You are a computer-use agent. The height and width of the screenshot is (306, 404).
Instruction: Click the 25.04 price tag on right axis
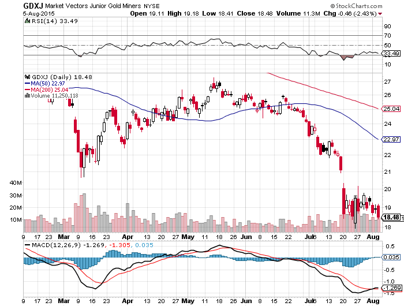click(391, 109)
